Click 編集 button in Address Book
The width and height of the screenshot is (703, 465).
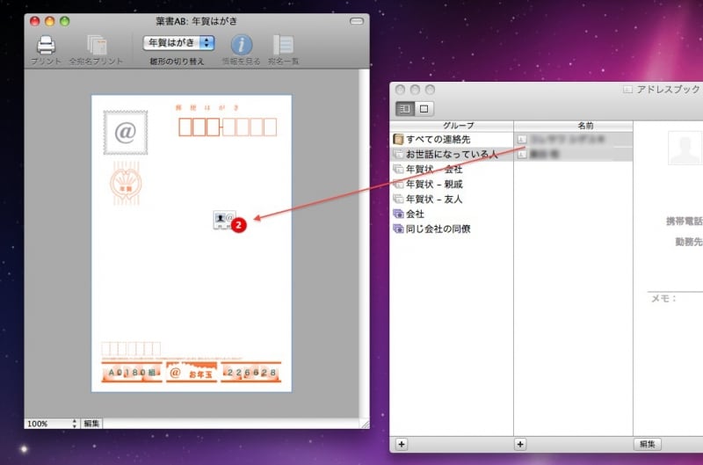647,444
